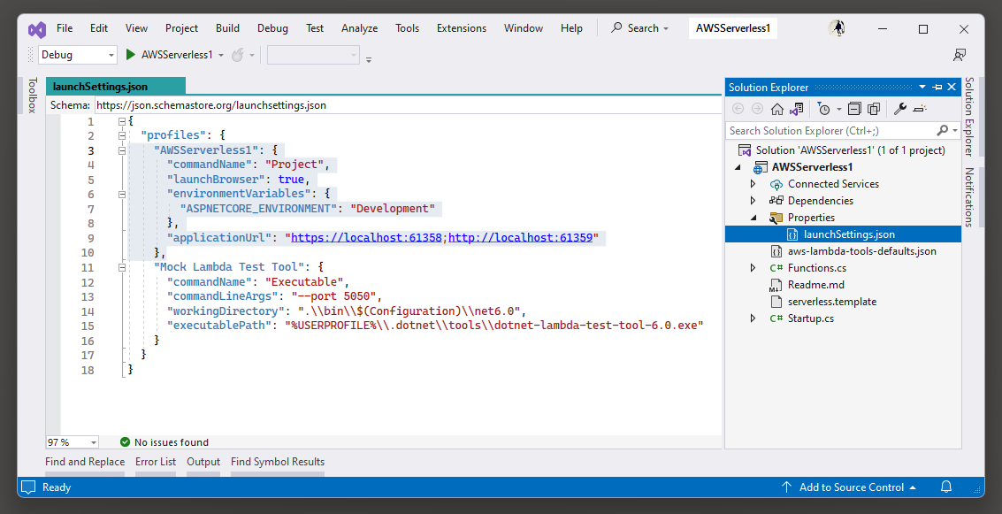Open the Hot Reload dropdown arrow
The width and height of the screenshot is (1002, 514).
coord(252,55)
